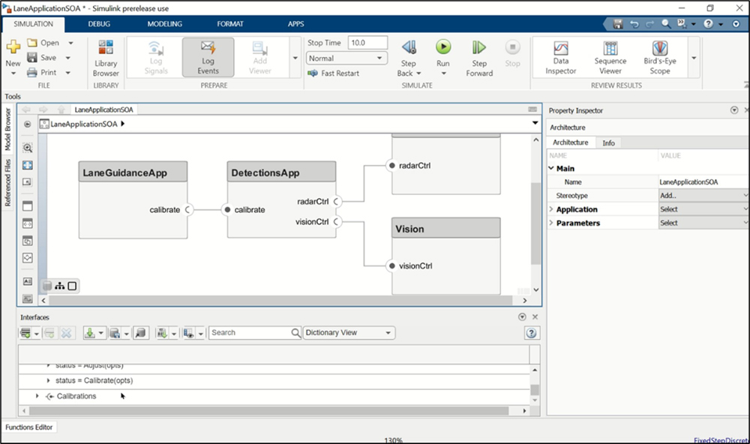Image resolution: width=750 pixels, height=444 pixels.
Task: Click the Fit to View icon in the canvas palette
Action: [28, 165]
